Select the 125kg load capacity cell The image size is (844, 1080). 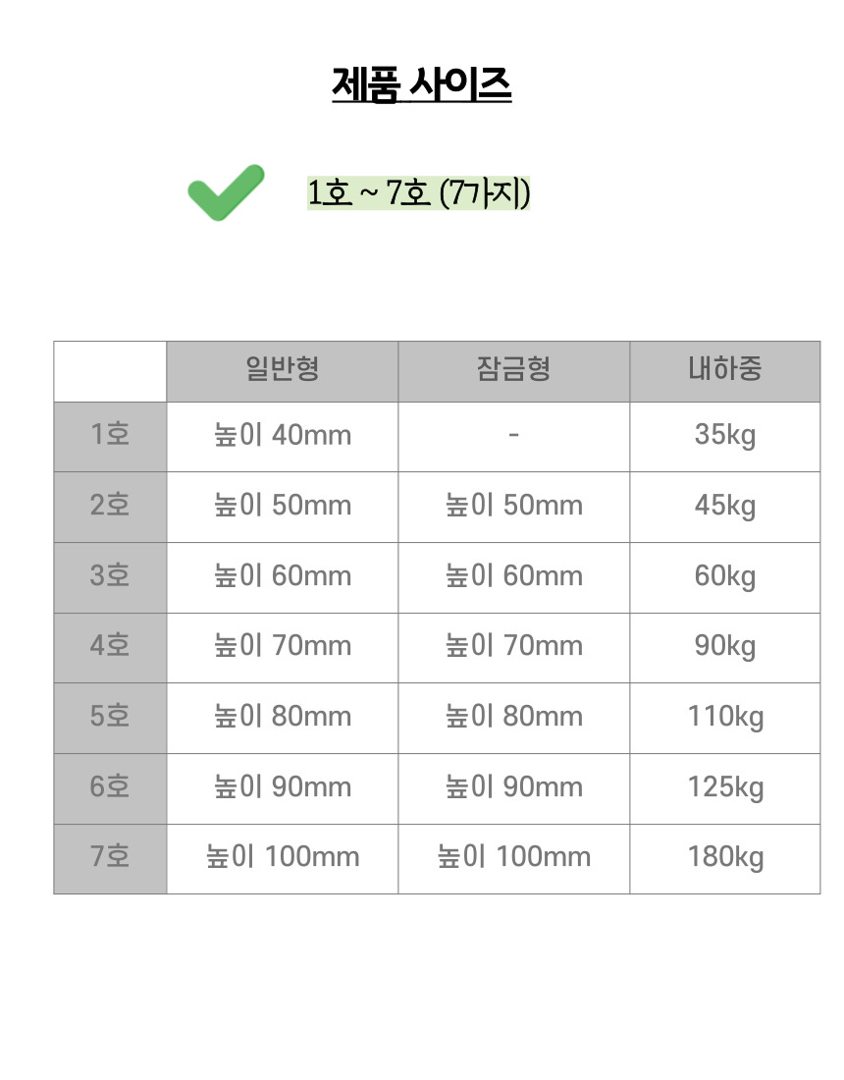pyautogui.click(x=724, y=786)
